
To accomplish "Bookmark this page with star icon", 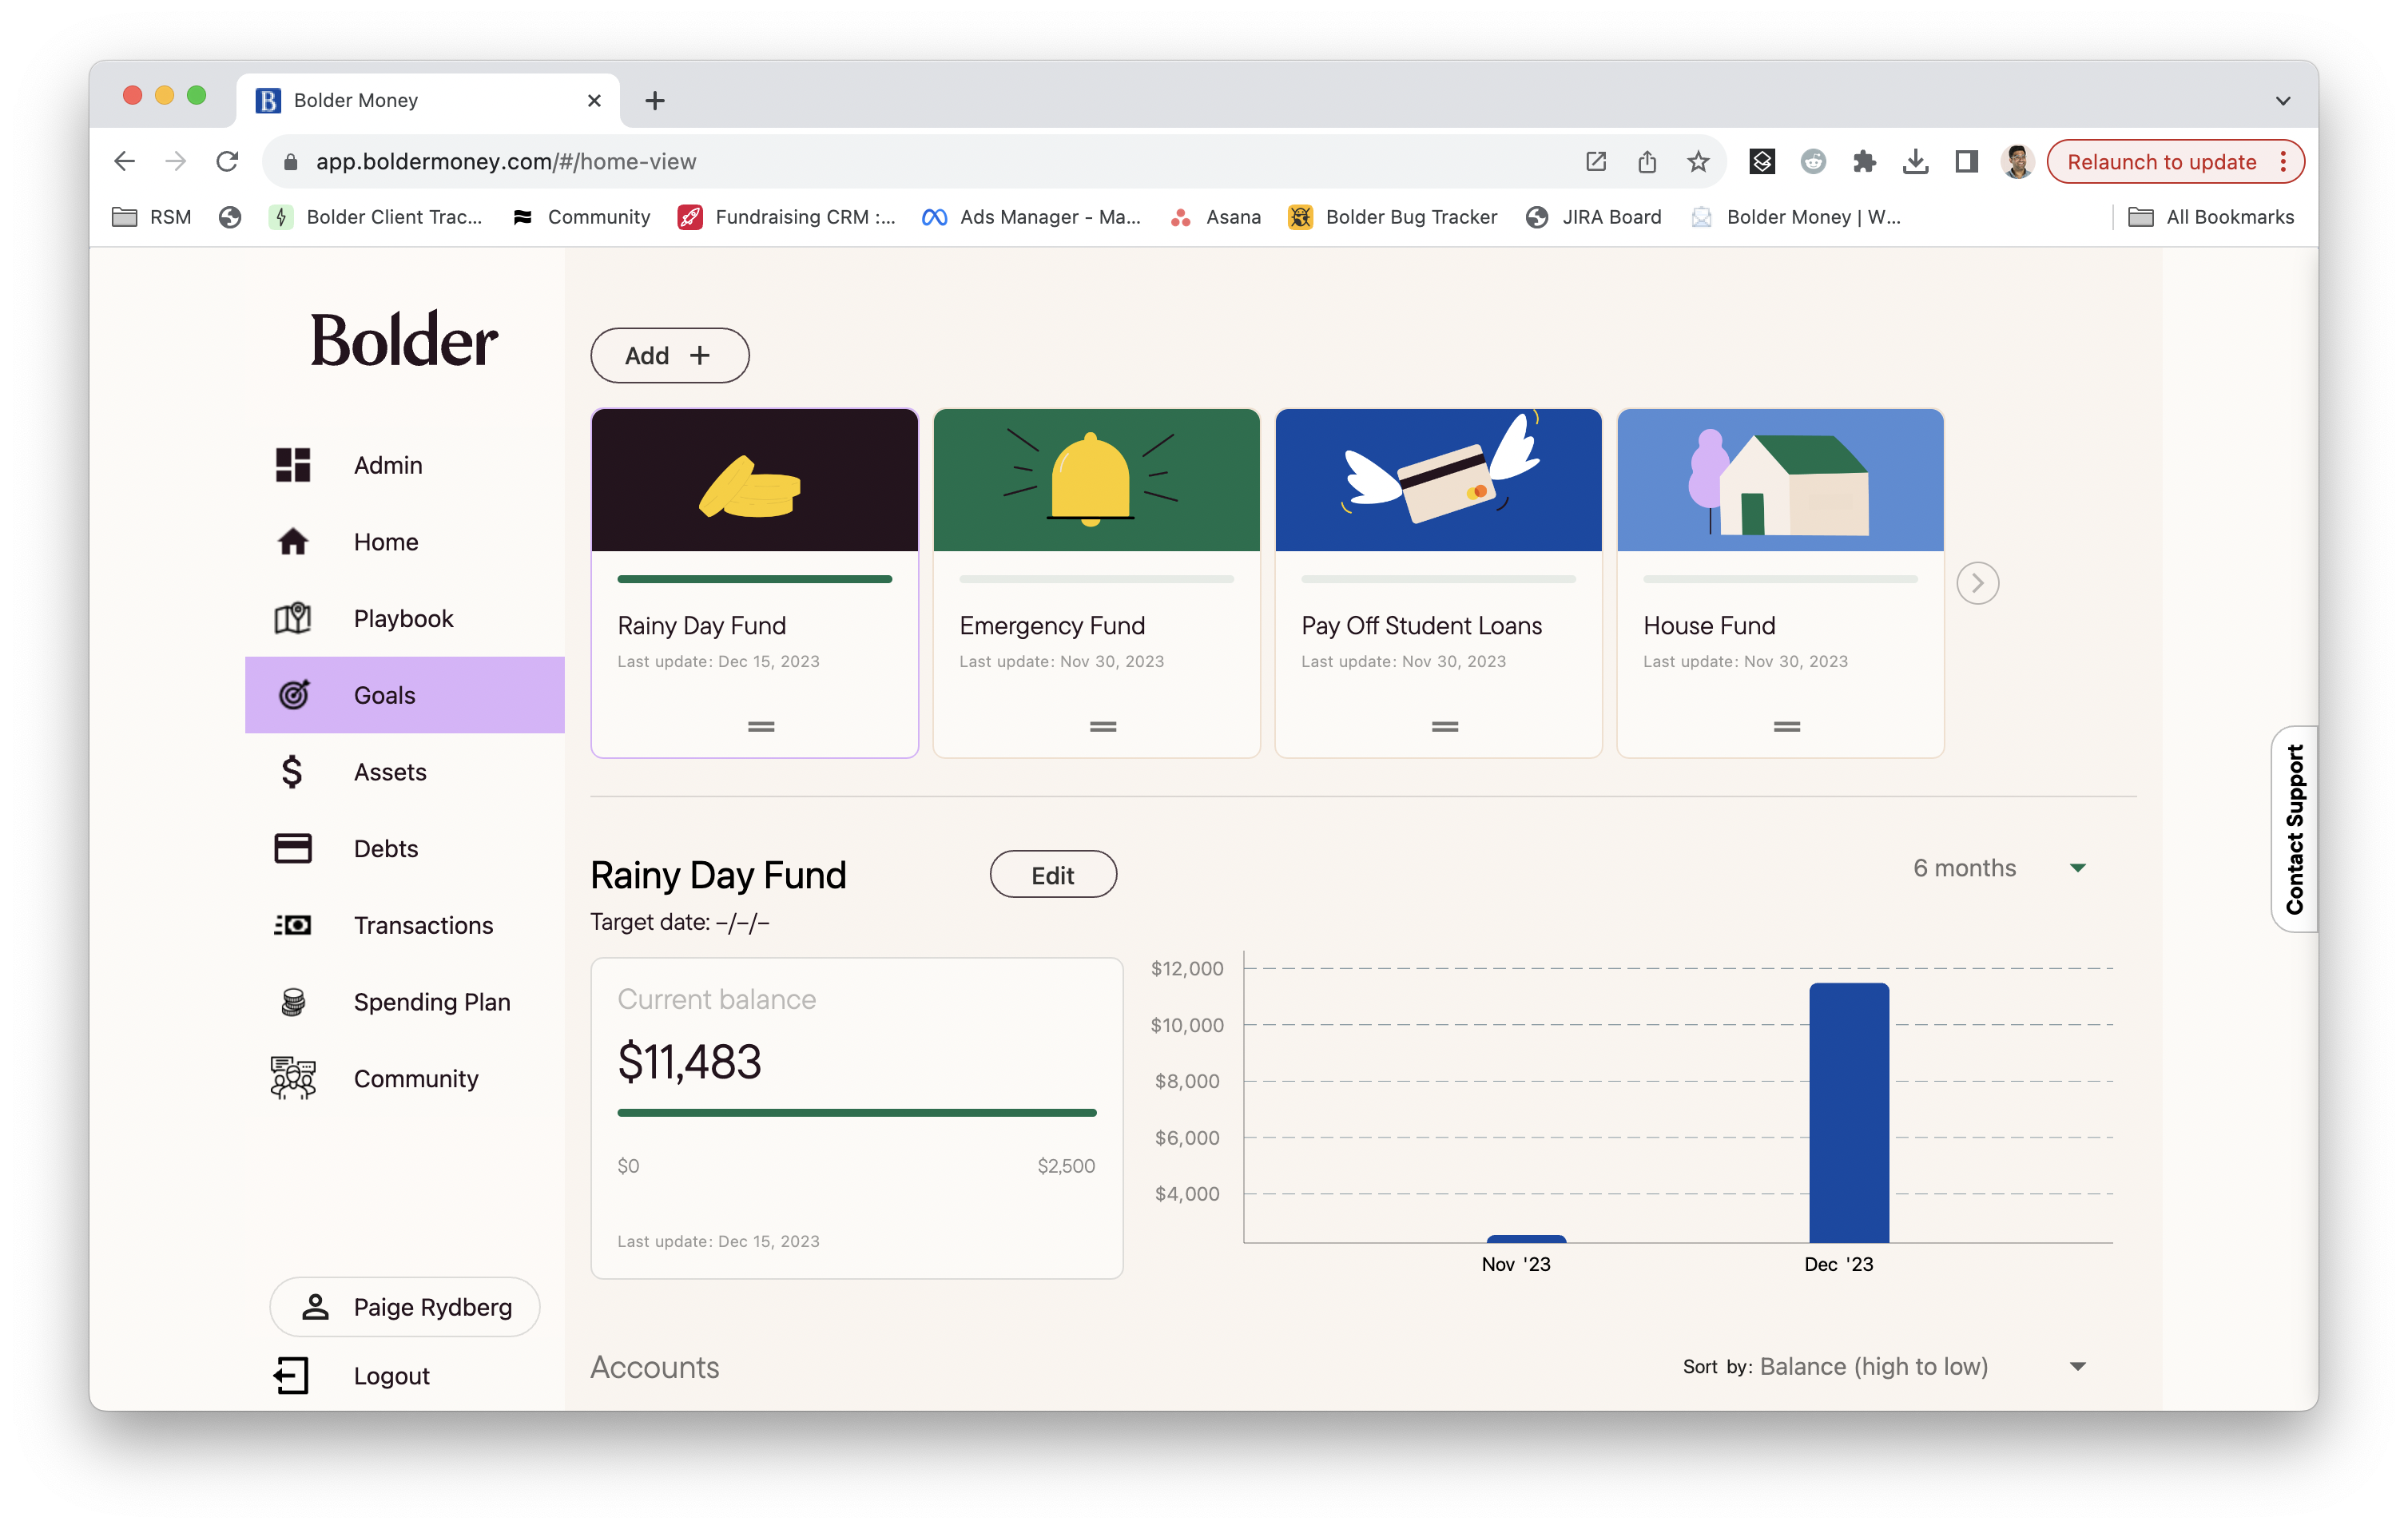I will (x=1698, y=161).
